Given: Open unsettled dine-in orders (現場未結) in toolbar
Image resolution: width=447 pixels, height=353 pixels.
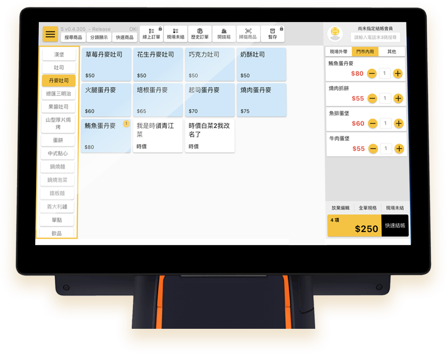Looking at the screenshot, I should (x=175, y=34).
